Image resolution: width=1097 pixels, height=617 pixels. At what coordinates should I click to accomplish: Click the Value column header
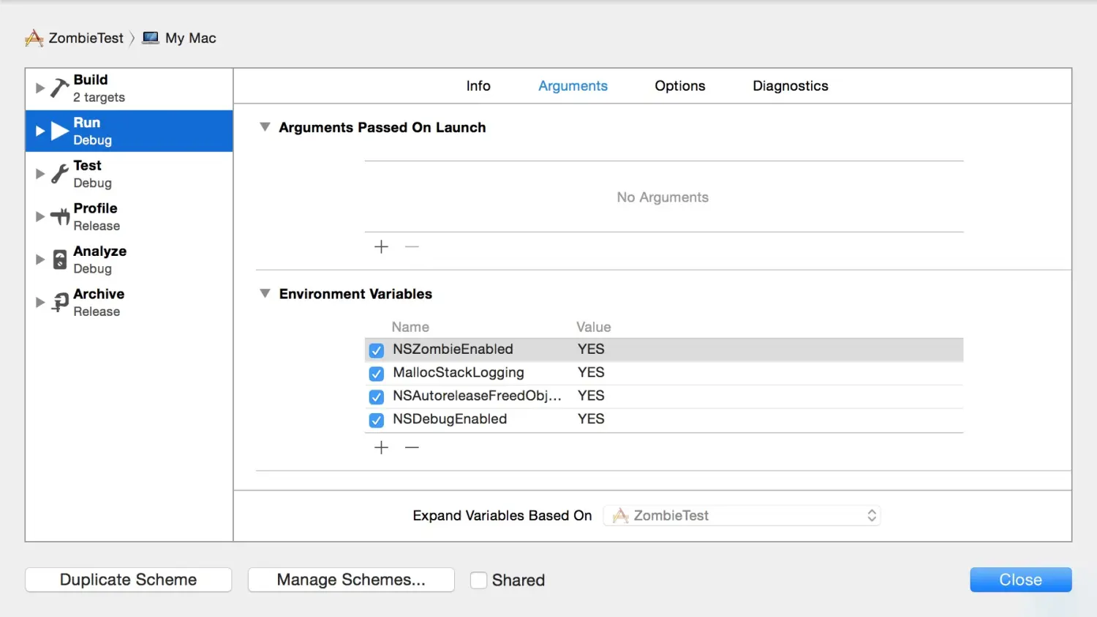[593, 327]
